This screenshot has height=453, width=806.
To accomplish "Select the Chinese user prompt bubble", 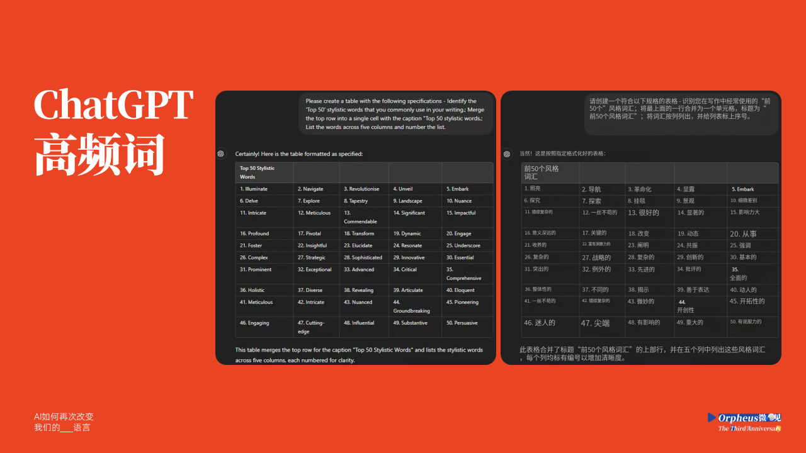I will [x=681, y=113].
